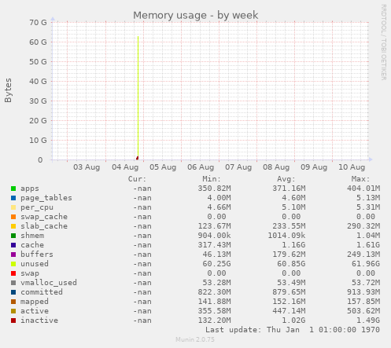The image size is (391, 348).
Task: Click the '10 Aug' date label
Action: point(352,167)
